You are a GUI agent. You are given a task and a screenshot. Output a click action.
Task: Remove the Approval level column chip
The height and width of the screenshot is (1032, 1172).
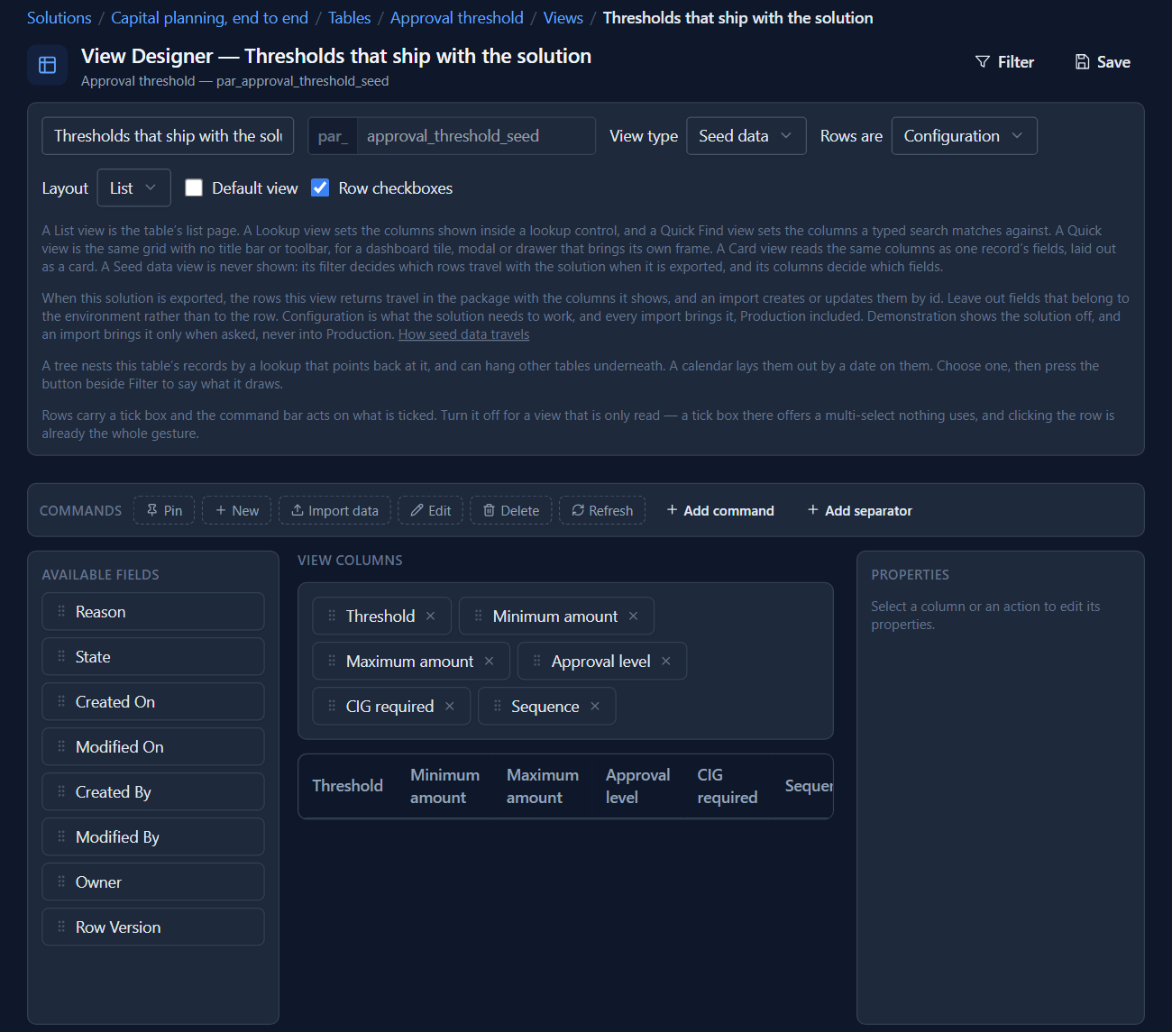(x=666, y=661)
